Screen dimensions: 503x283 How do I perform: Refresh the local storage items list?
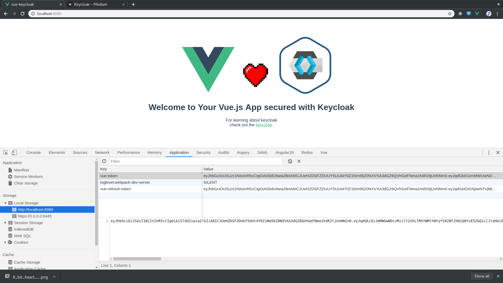[104, 161]
